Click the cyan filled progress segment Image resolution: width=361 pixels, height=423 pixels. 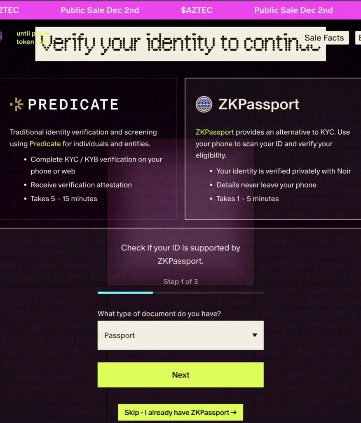(x=124, y=292)
